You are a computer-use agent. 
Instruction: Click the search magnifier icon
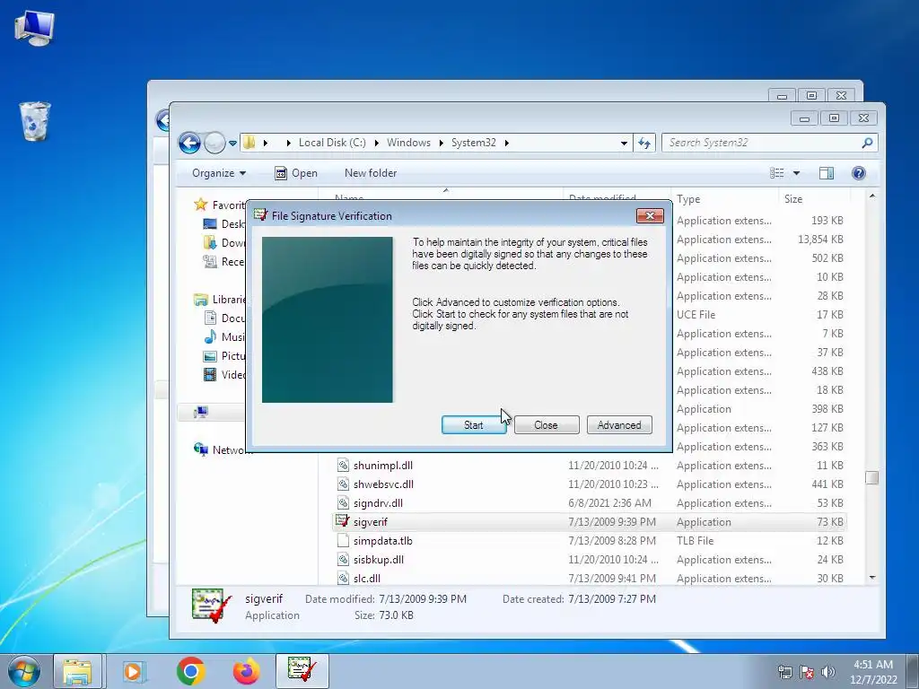868,143
